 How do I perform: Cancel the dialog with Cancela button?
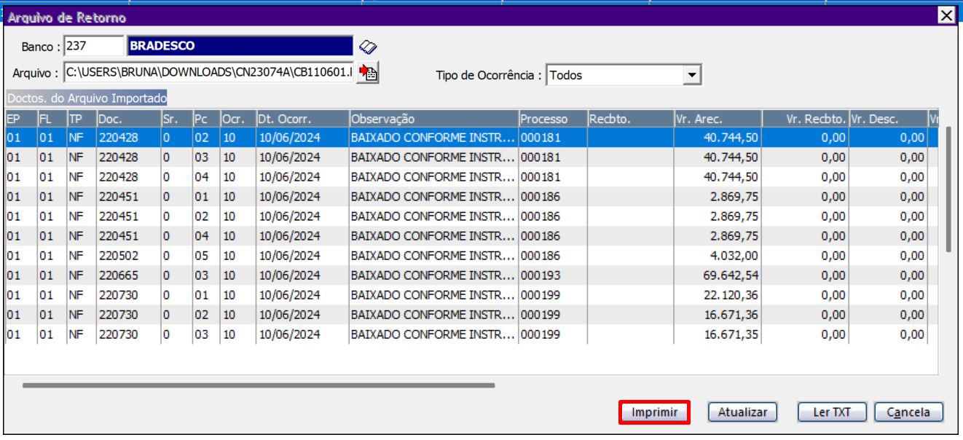[x=908, y=412]
